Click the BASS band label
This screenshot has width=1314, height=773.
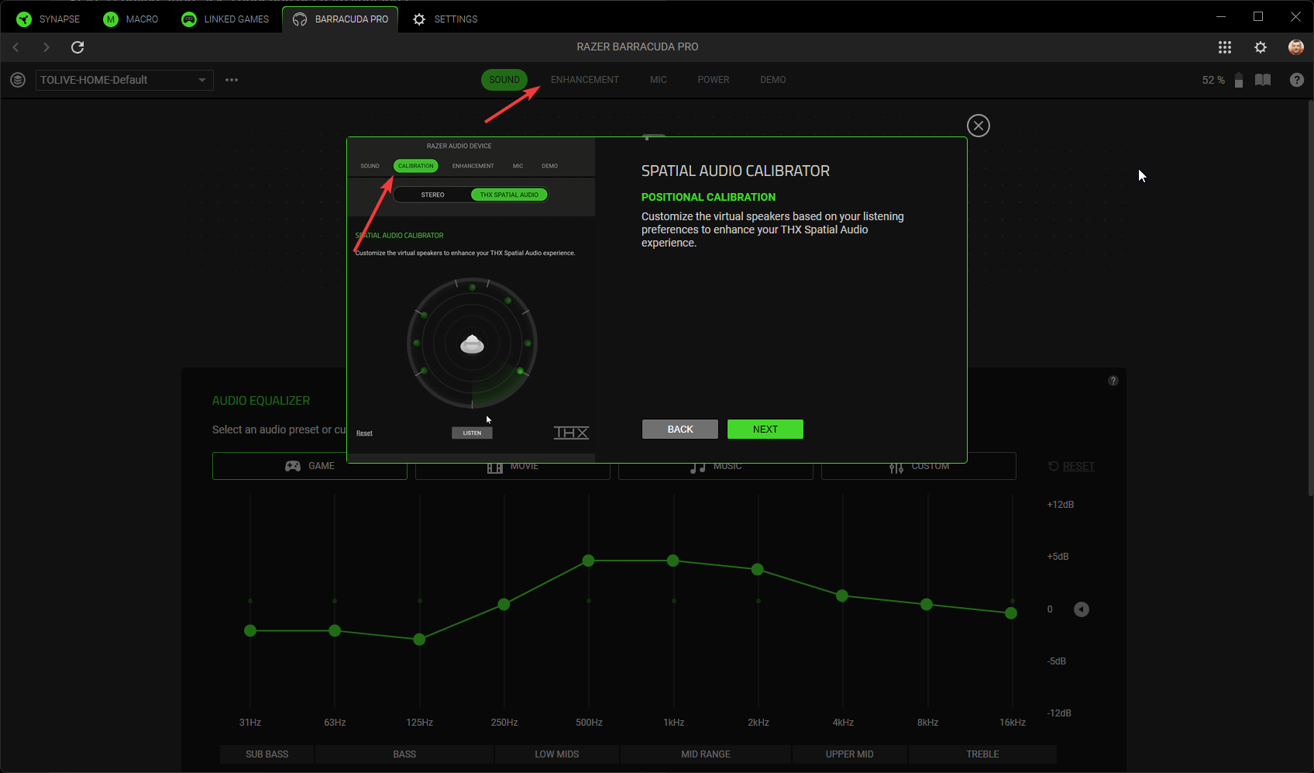tap(404, 754)
